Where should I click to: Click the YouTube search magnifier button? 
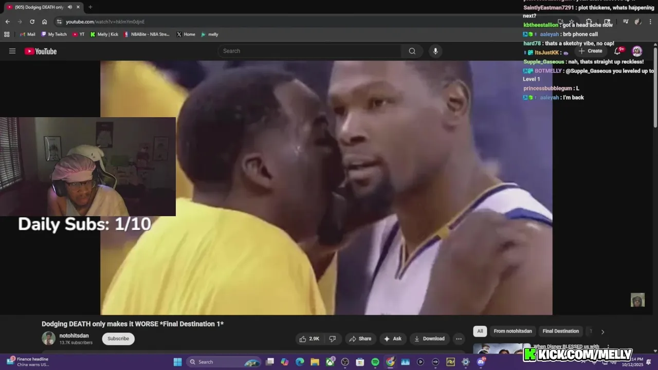coord(412,51)
